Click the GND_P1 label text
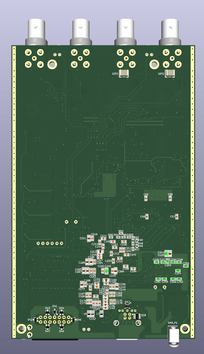Screen dimensions: 204x354 (173, 323)
